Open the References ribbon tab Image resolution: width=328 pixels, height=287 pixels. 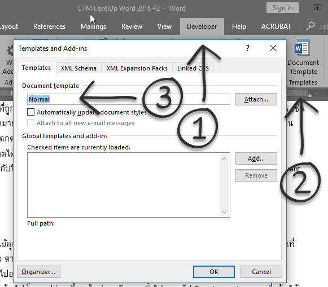tap(49, 27)
